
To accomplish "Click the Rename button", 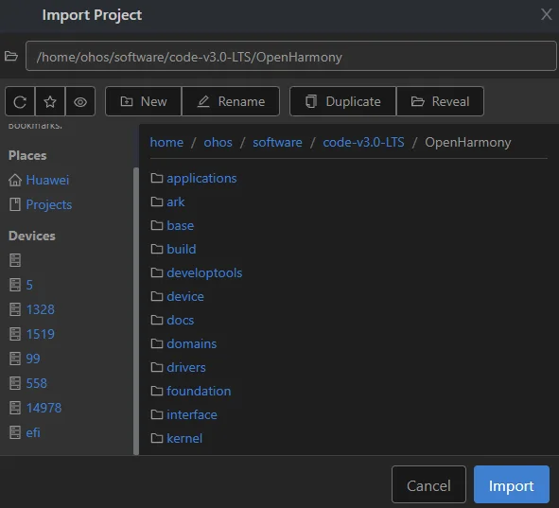I will click(x=231, y=101).
